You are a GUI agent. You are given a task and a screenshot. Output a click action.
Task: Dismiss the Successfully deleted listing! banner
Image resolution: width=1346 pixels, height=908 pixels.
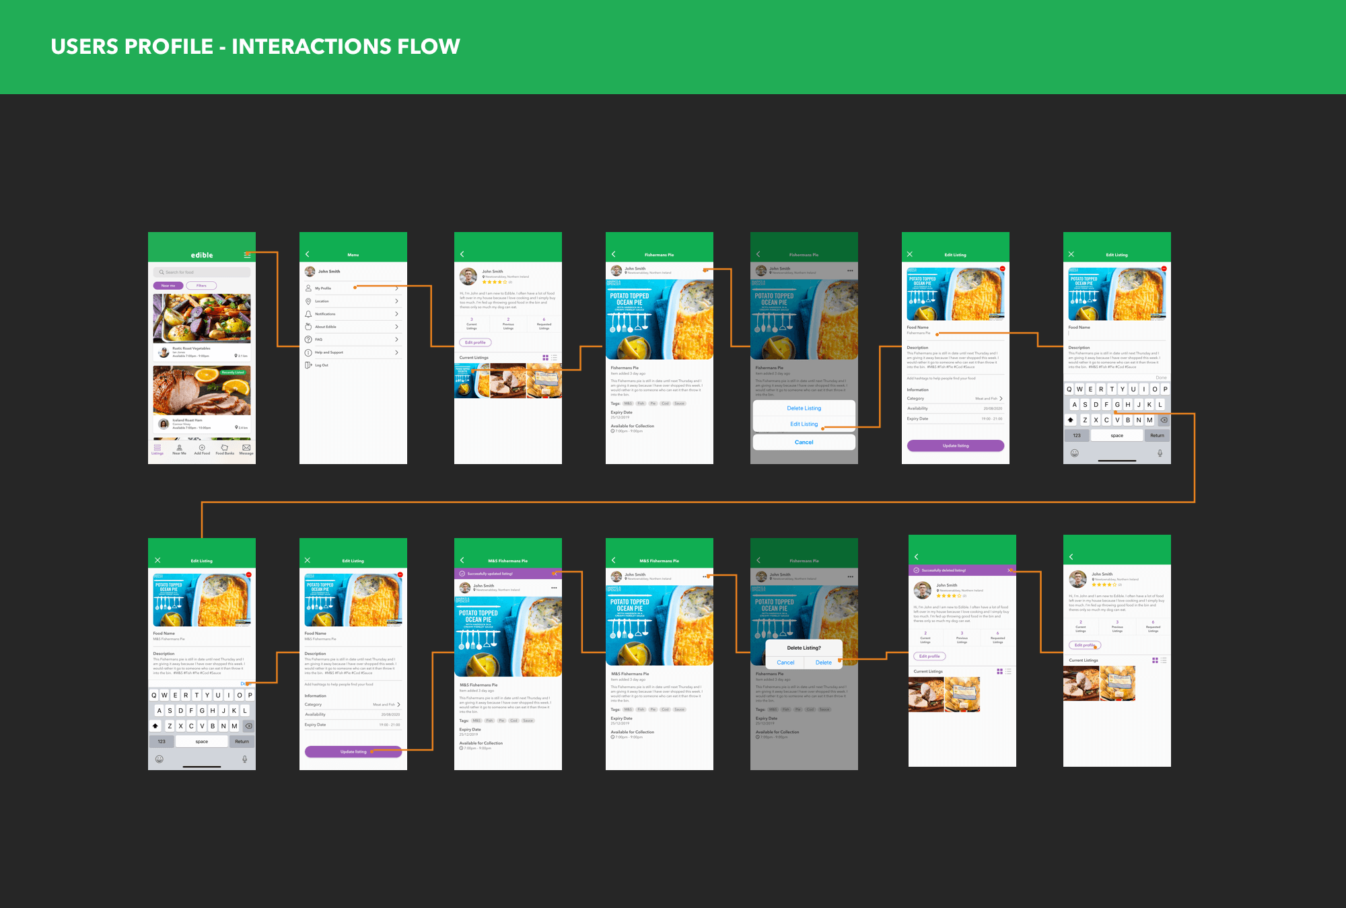(x=1010, y=570)
